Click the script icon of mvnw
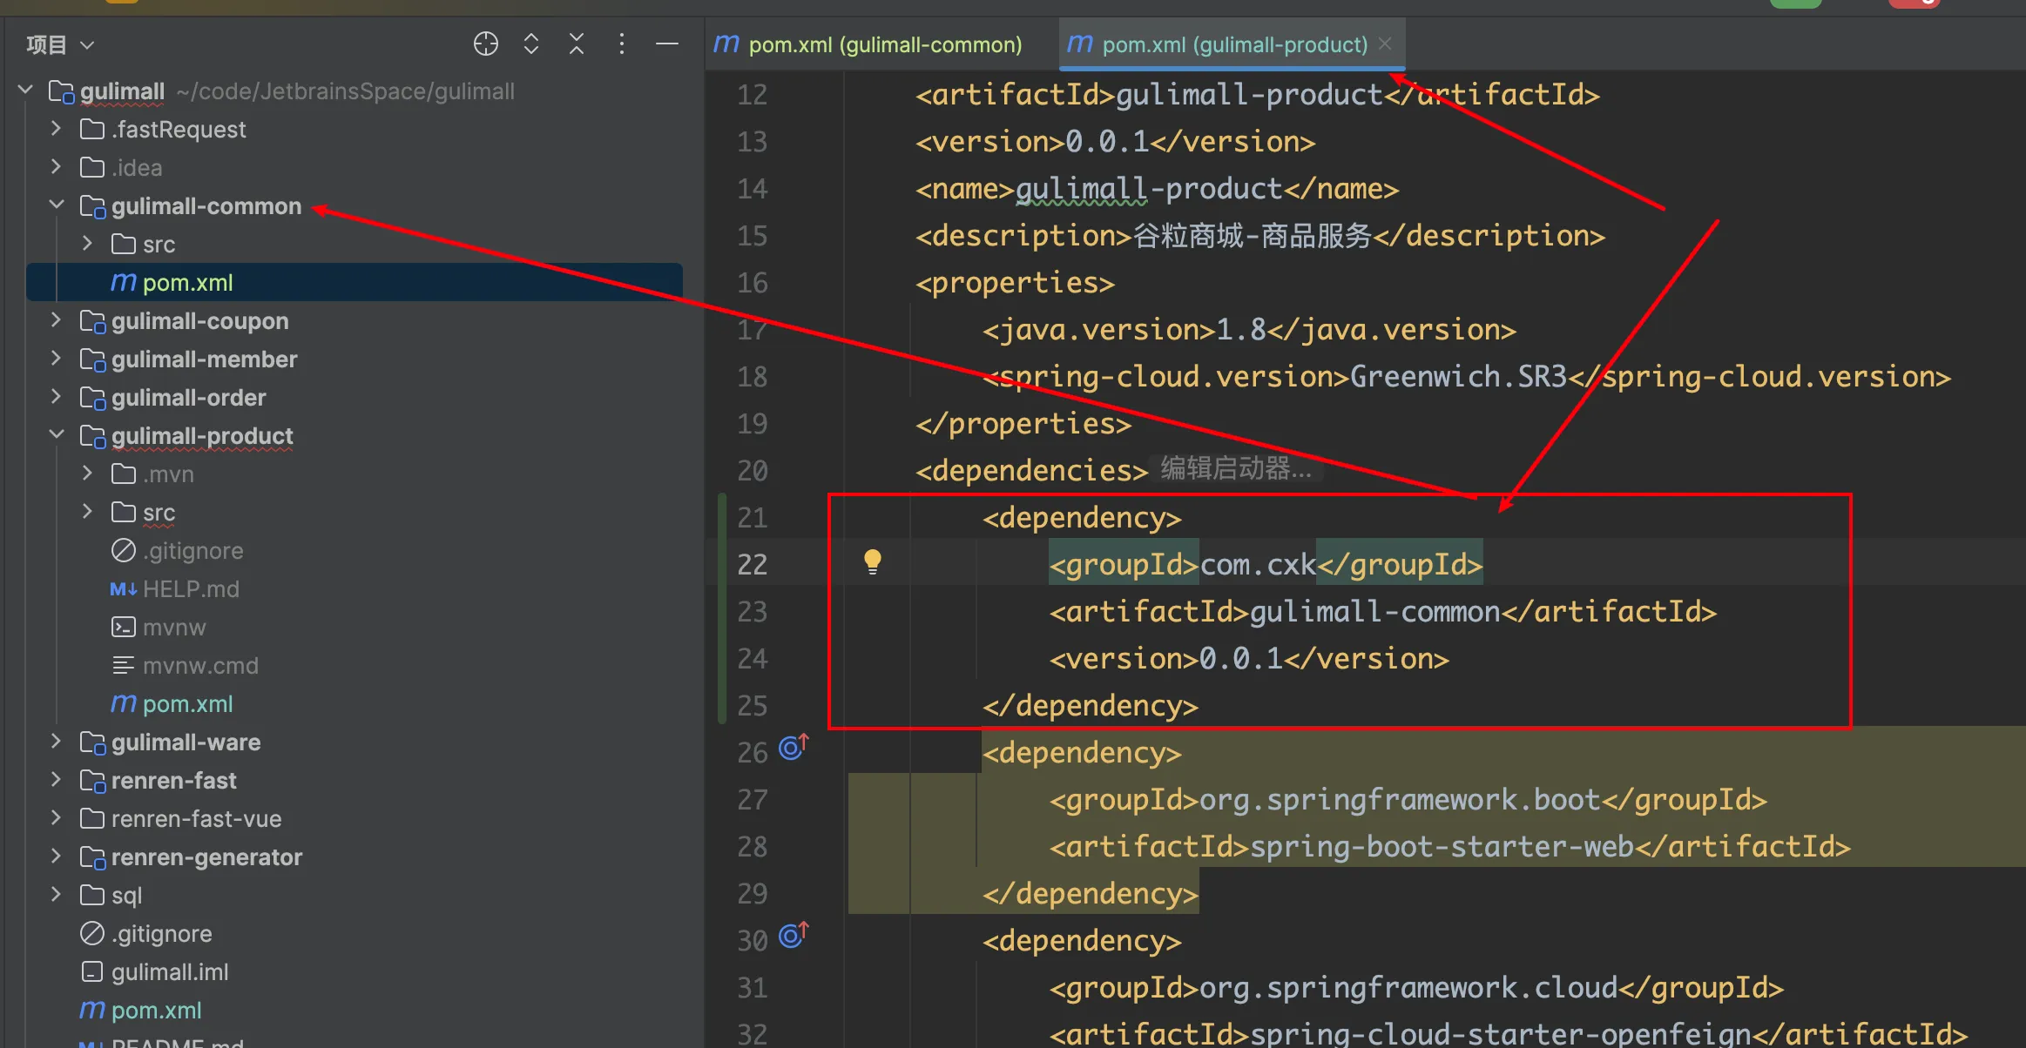This screenshot has height=1048, width=2026. 124,627
